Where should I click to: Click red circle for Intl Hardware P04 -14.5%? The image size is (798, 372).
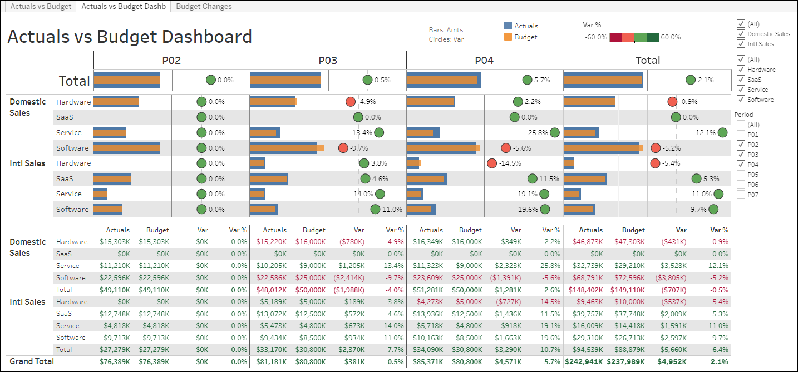coord(491,163)
